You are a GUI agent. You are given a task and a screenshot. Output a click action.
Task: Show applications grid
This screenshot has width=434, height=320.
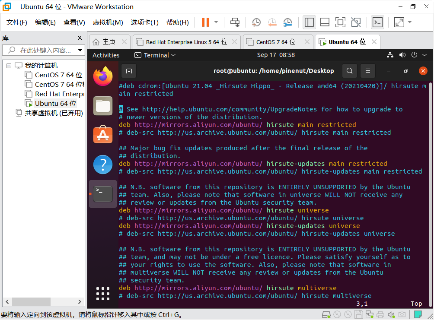tap(103, 294)
